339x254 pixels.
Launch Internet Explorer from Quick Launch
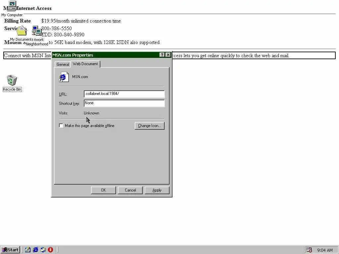pos(35,250)
